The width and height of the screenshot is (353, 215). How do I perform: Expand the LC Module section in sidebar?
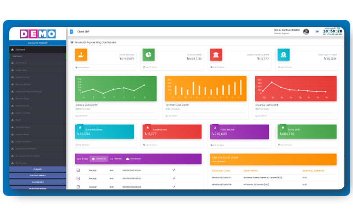point(37,169)
